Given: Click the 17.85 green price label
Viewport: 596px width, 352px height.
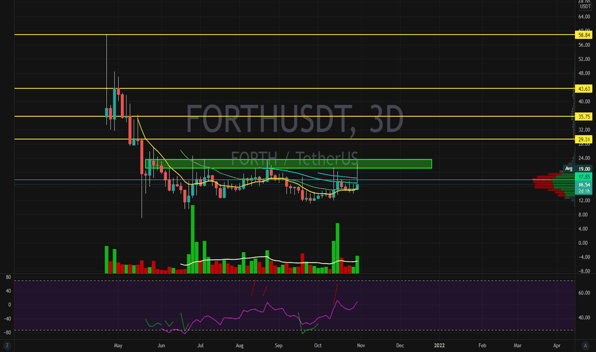Looking at the screenshot, I should (584, 177).
